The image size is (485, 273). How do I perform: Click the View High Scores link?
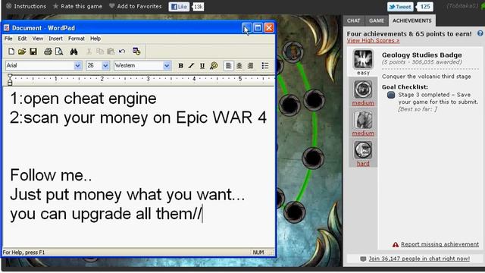click(373, 40)
